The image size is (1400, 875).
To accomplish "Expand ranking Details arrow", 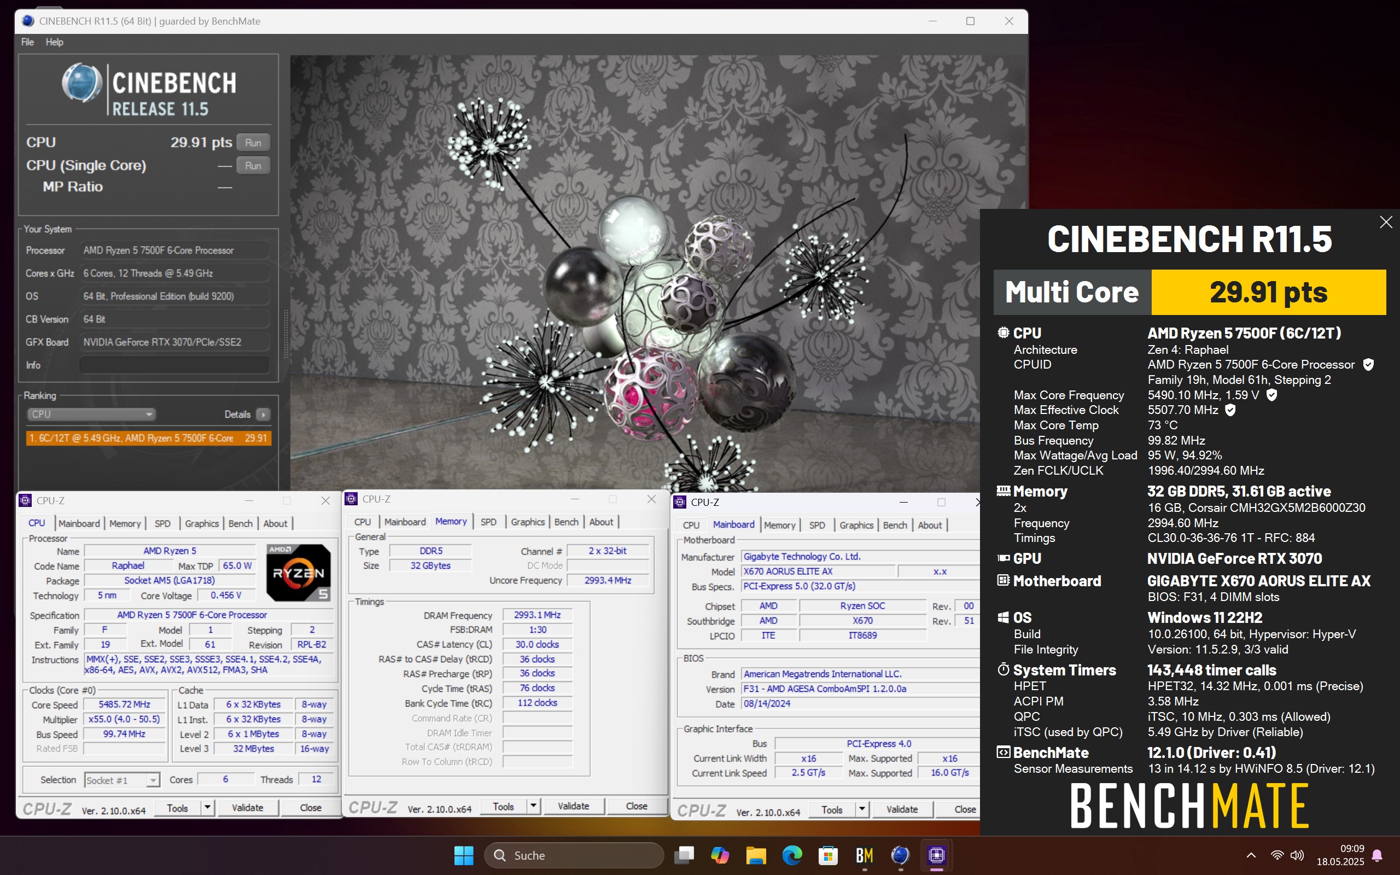I will point(263,415).
